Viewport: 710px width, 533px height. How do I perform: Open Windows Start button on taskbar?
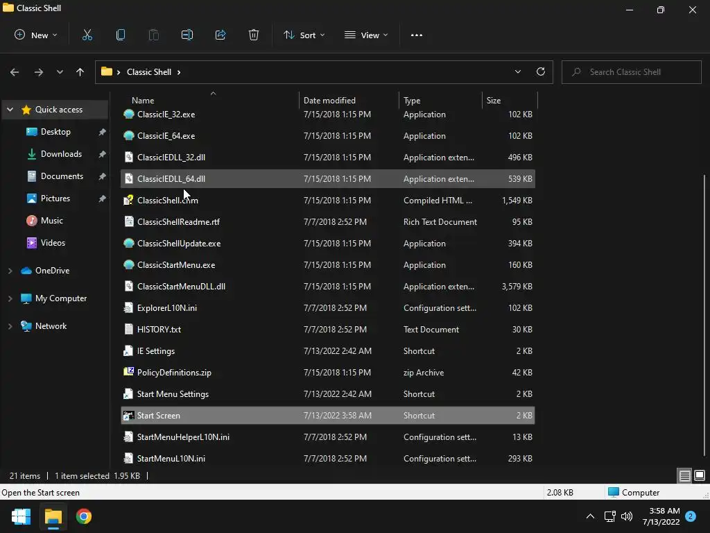coord(21,516)
